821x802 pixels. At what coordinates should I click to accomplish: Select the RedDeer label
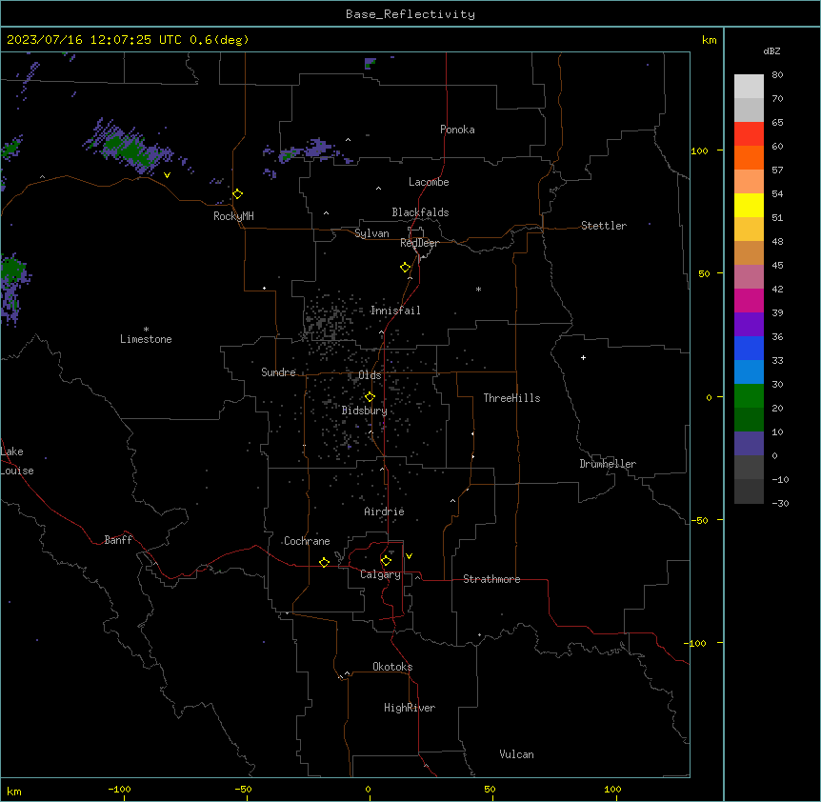[x=419, y=243]
